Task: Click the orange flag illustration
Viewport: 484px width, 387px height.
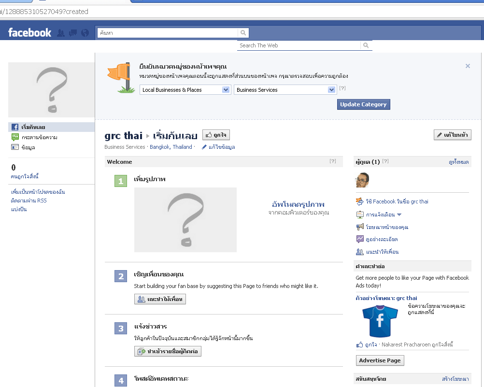Action: (121, 77)
